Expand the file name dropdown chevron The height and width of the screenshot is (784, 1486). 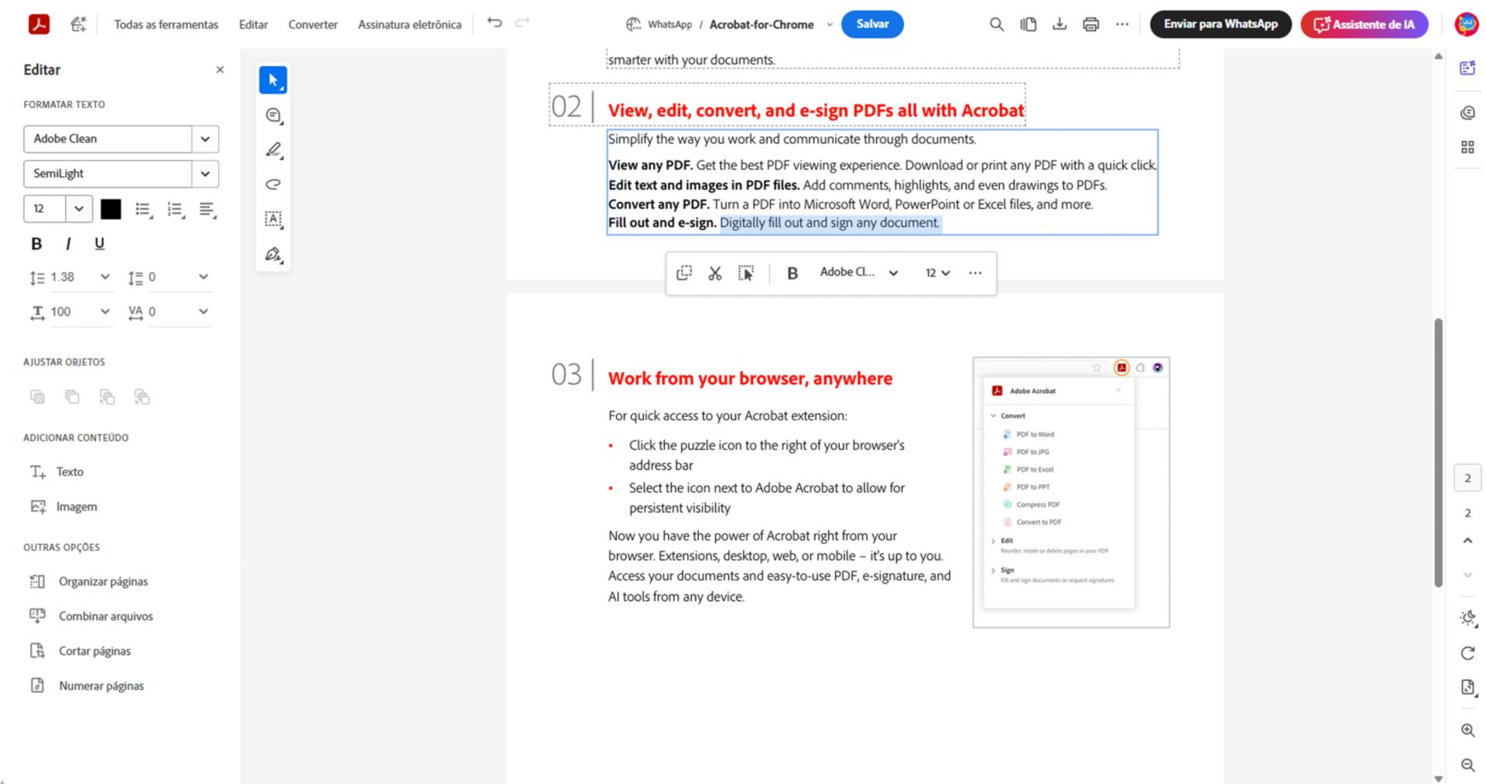point(830,25)
